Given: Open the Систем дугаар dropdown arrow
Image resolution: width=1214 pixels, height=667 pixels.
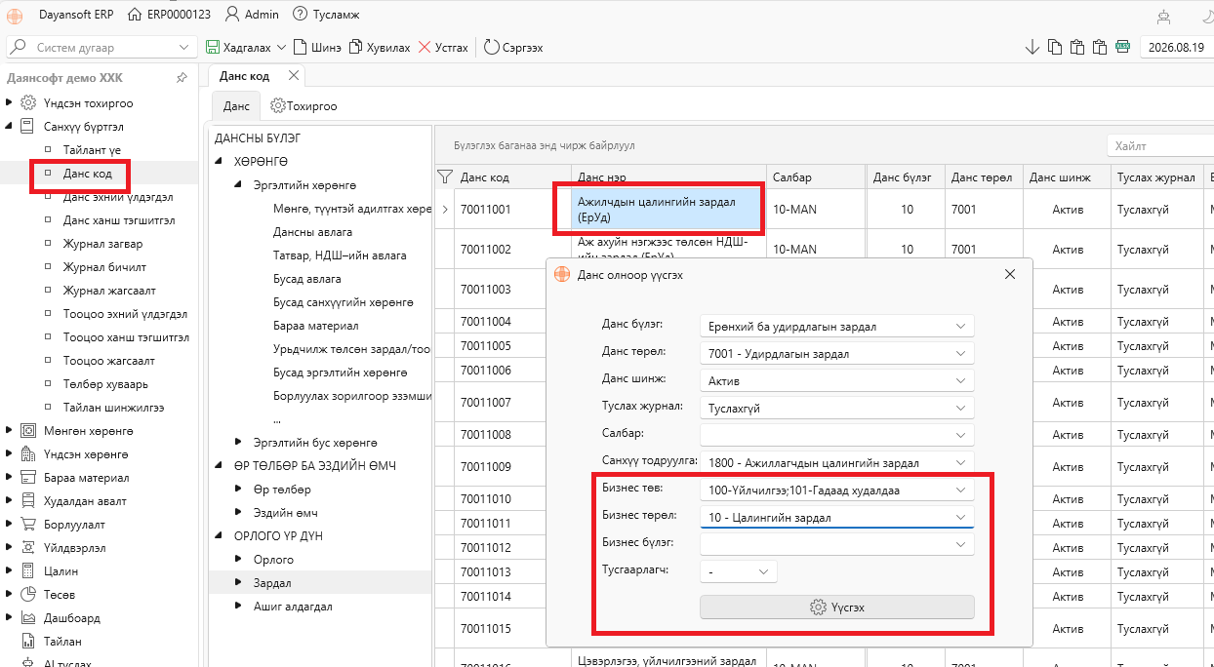Looking at the screenshot, I should (x=185, y=47).
